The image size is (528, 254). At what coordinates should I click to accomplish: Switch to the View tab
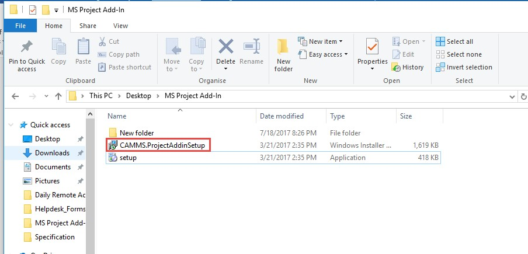[120, 26]
